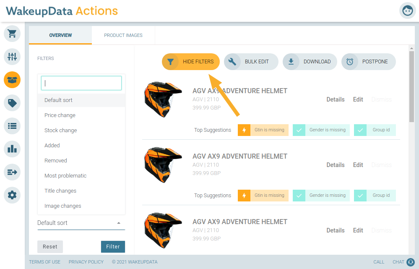Click Edit on second helmet product
This screenshot has width=419, height=269.
358,165
